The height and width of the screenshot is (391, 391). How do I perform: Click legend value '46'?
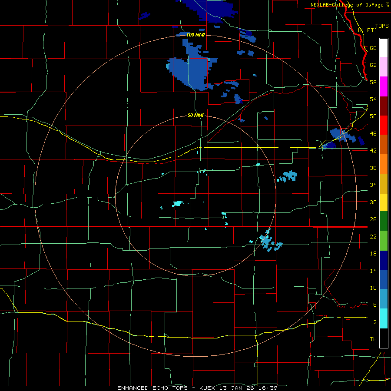pos(373,133)
